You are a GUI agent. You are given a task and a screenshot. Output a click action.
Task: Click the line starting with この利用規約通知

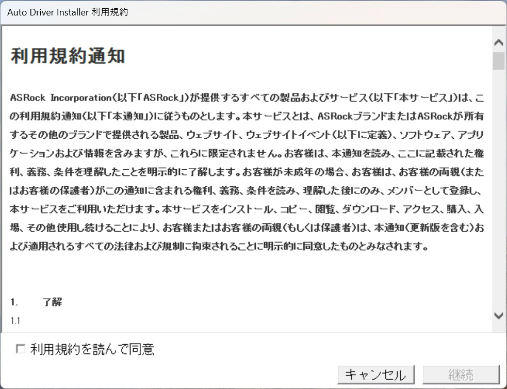coord(247,116)
